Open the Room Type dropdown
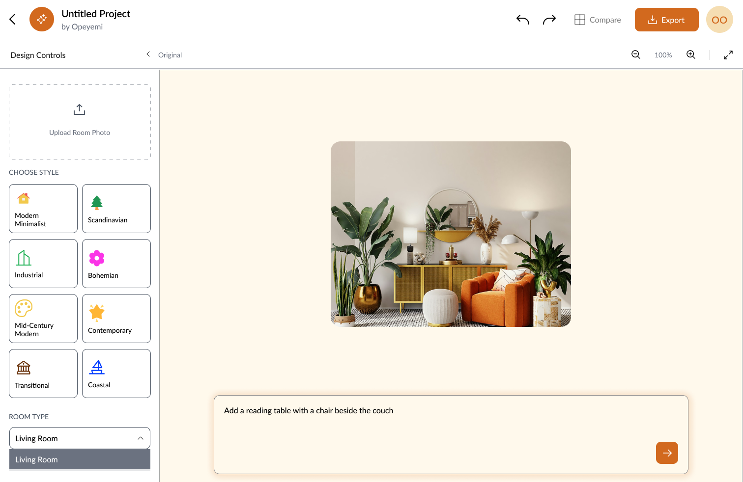 pyautogui.click(x=80, y=438)
